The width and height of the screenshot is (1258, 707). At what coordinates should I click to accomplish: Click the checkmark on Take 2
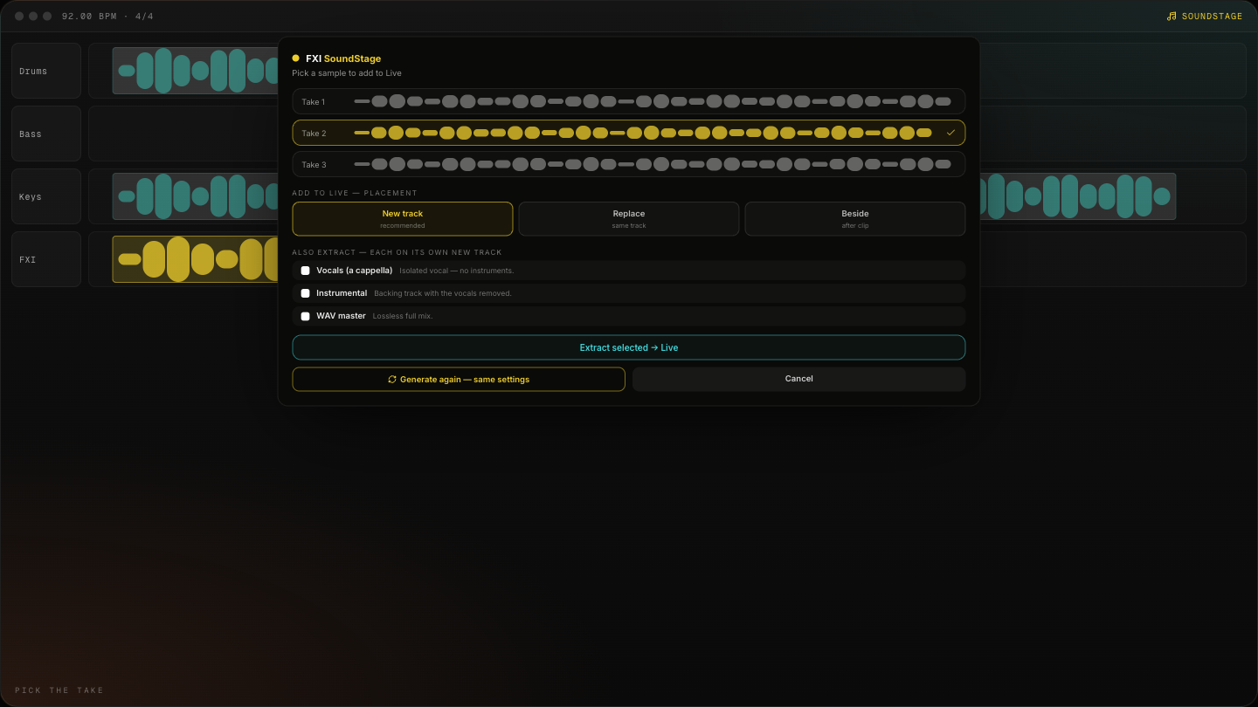tap(950, 133)
